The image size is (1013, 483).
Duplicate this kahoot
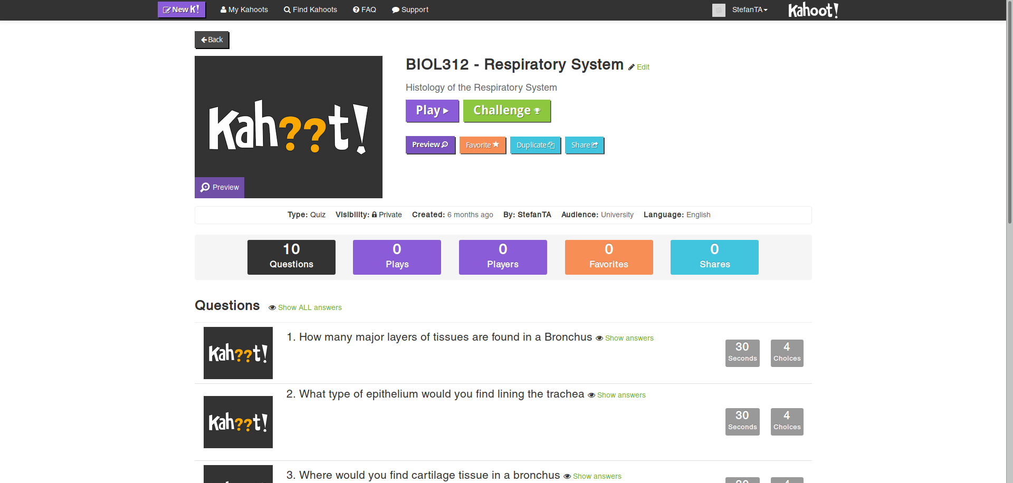click(x=535, y=145)
